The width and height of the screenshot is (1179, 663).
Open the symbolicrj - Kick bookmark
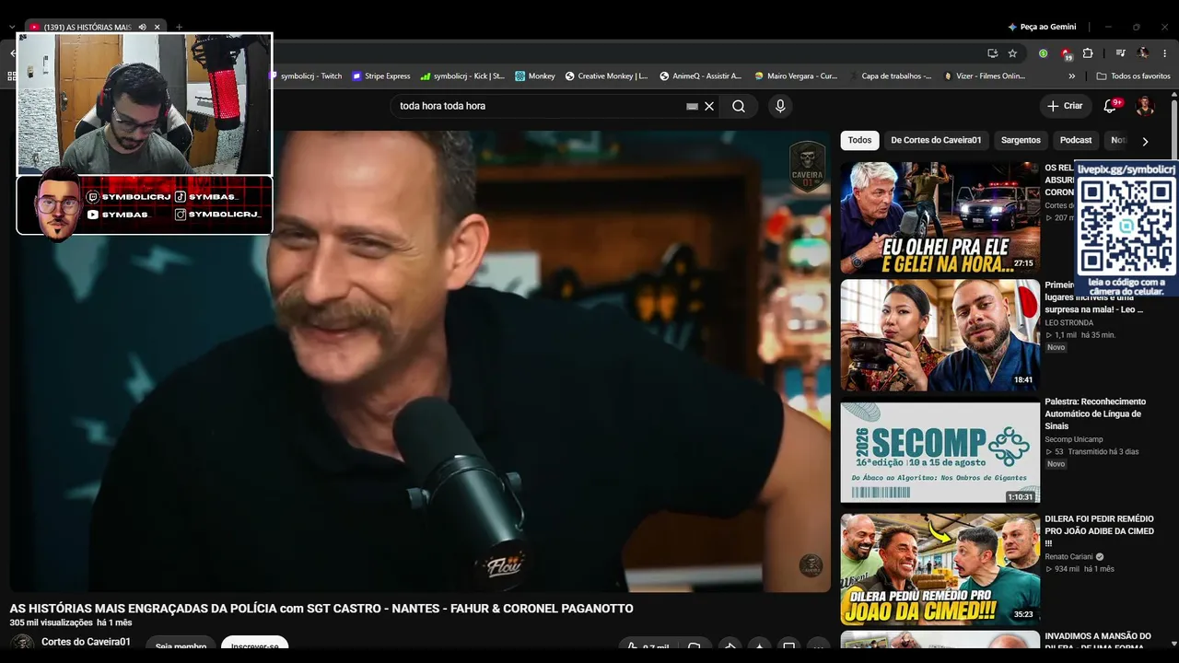462,76
